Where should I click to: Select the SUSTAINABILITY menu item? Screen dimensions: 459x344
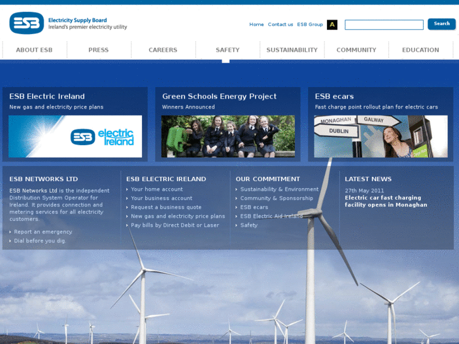292,50
